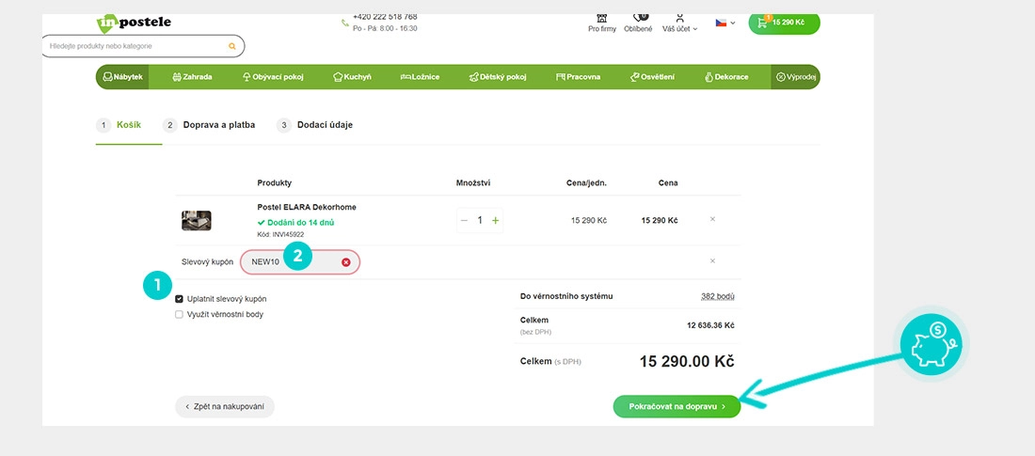
Task: Click the green phone icon
Action: [344, 24]
